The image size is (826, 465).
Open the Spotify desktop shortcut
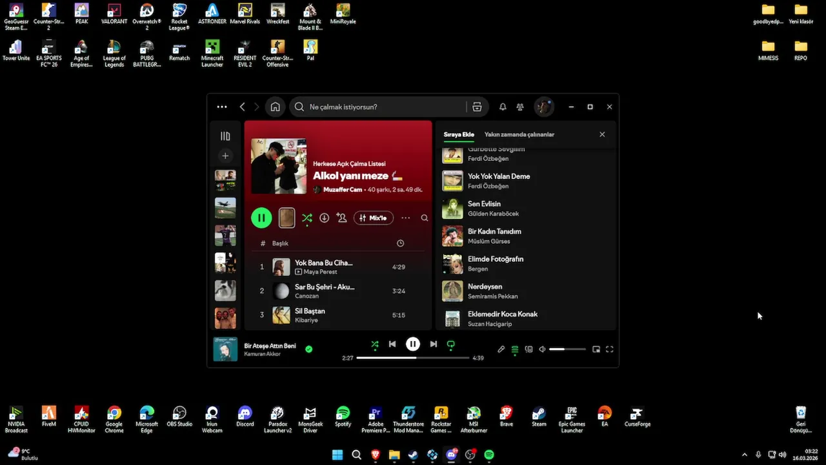click(343, 417)
